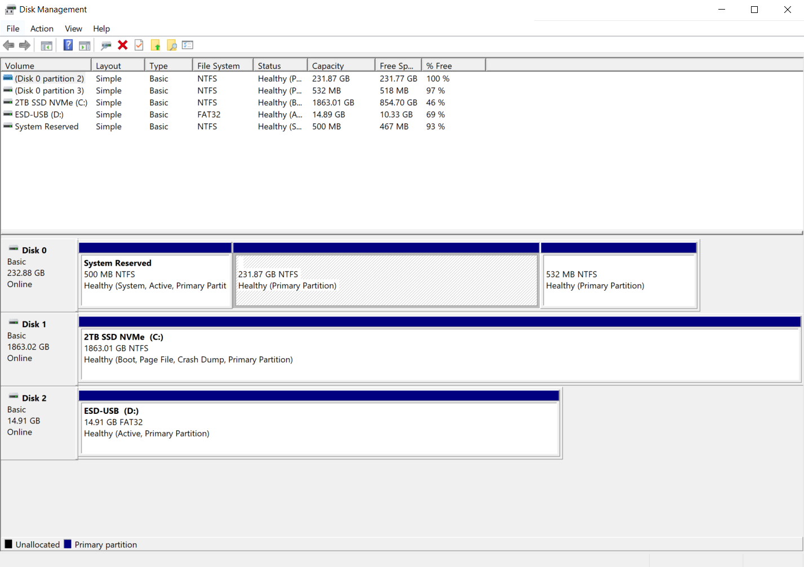Click the 854.70 GB free space cell

[398, 102]
